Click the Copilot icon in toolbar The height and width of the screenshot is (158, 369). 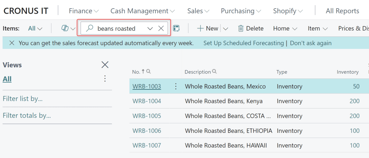65,28
